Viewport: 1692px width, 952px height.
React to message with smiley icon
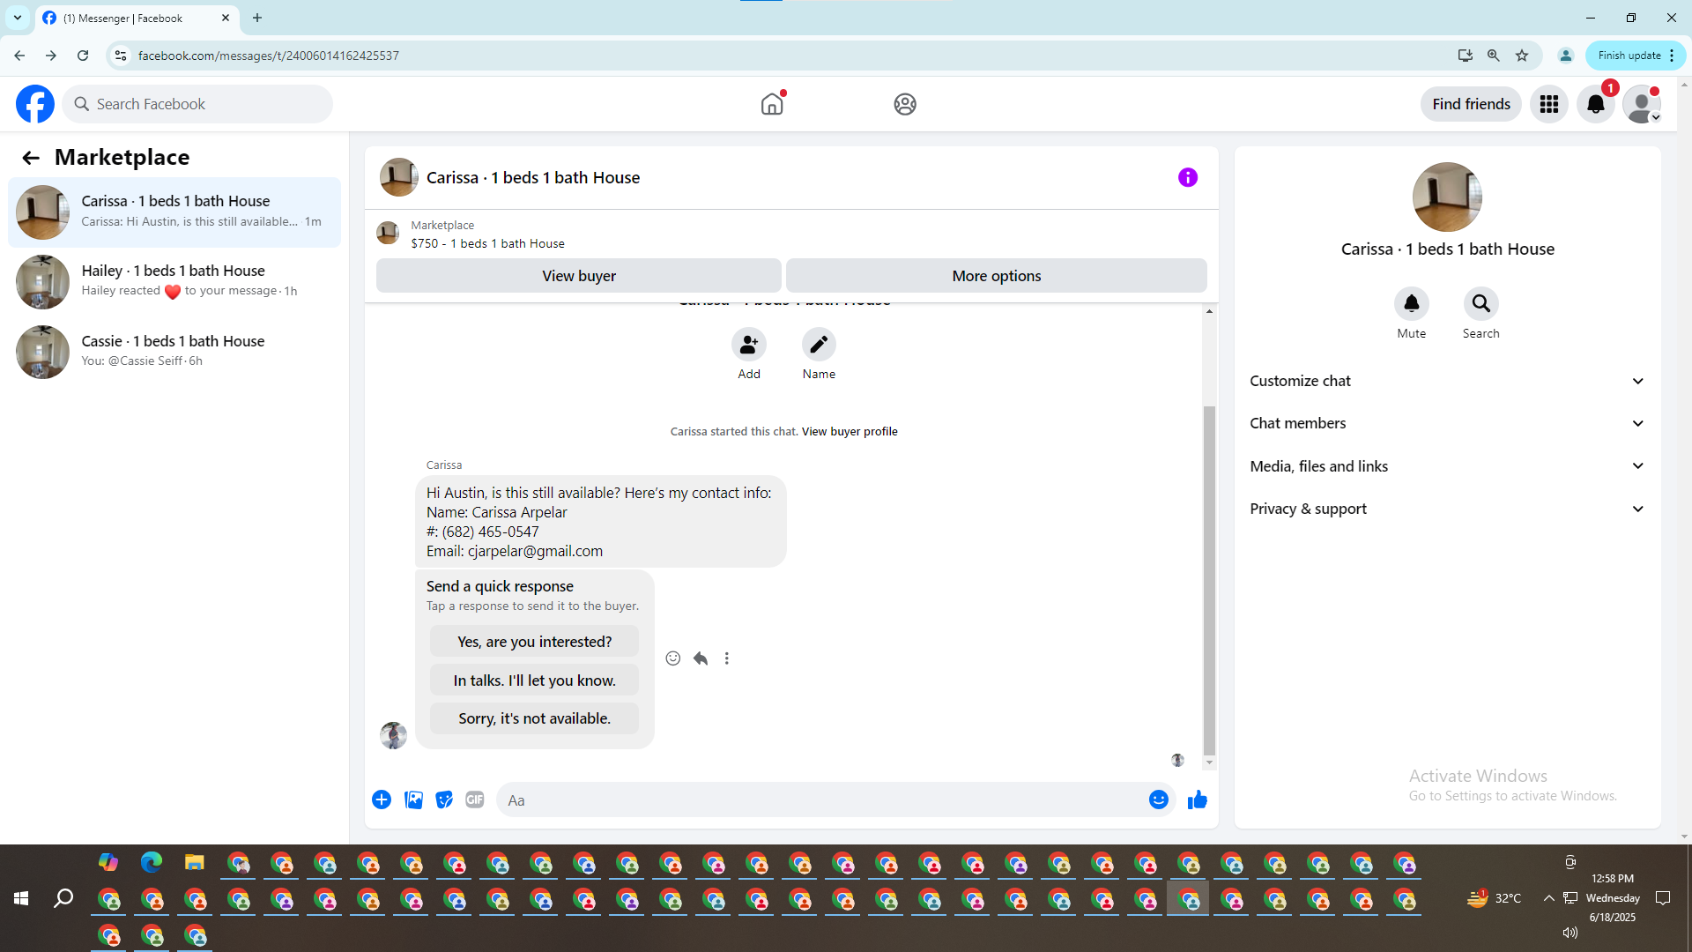(673, 658)
